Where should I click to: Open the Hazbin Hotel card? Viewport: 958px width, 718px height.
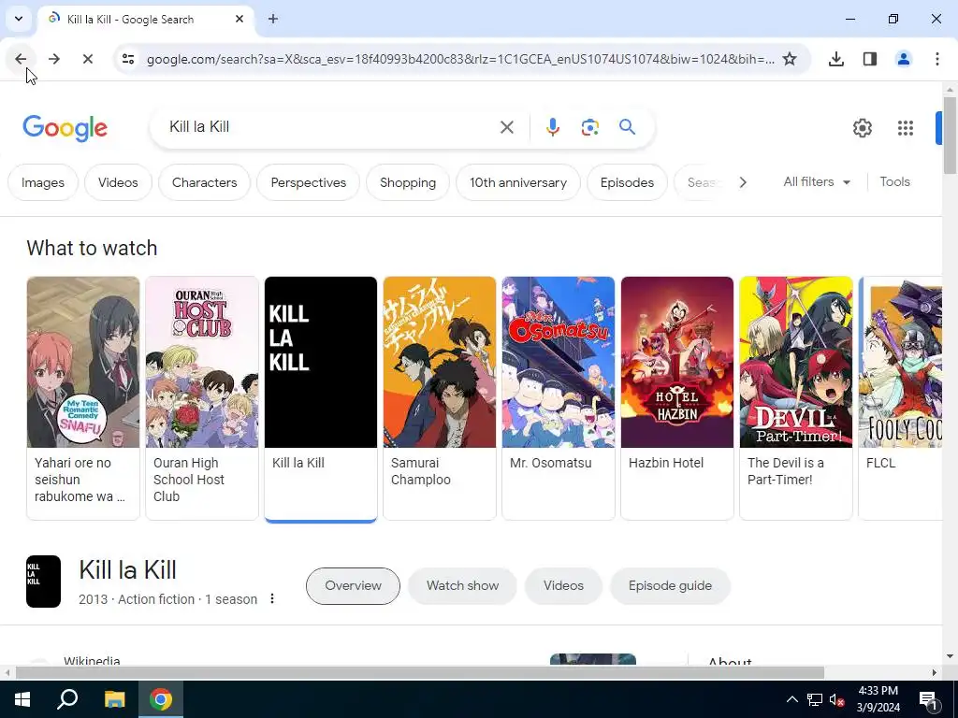click(x=677, y=398)
